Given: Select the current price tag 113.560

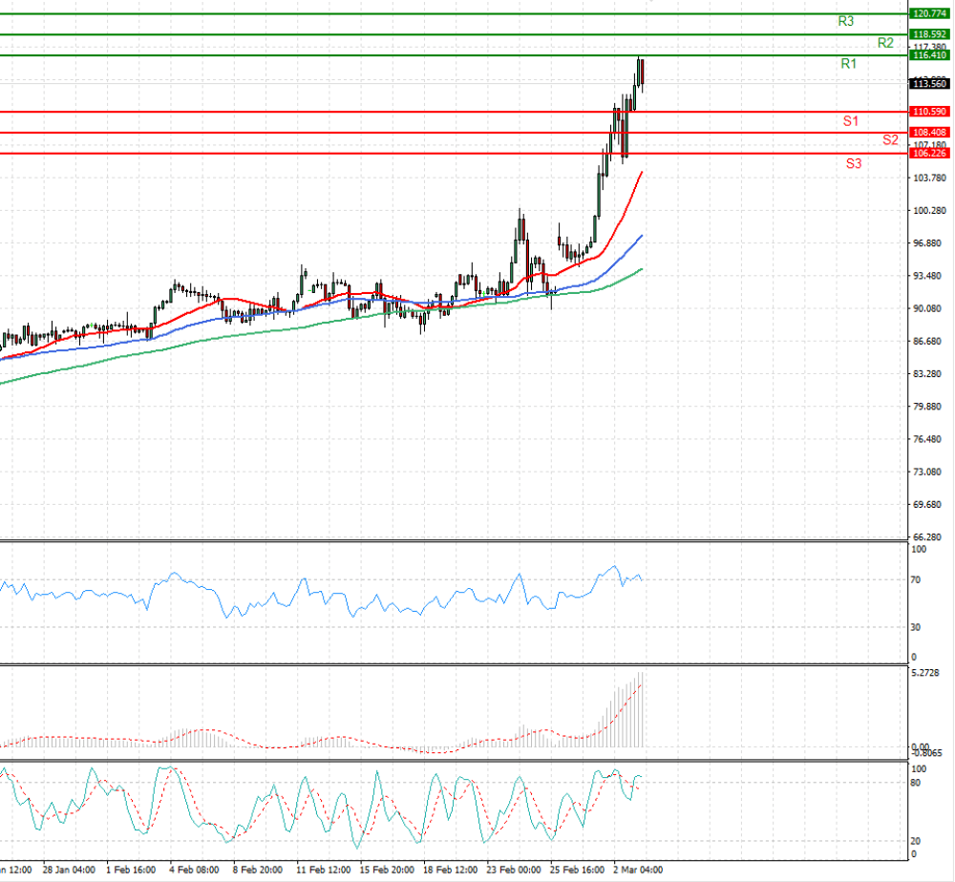Looking at the screenshot, I should click(x=929, y=83).
